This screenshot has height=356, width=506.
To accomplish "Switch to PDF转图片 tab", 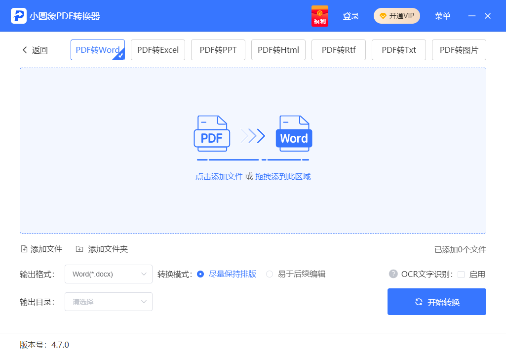I will [459, 50].
